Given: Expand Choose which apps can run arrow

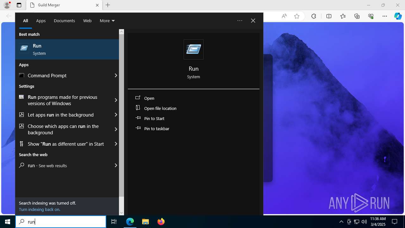Looking at the screenshot, I should (x=116, y=129).
